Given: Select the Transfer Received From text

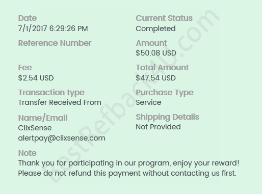Looking at the screenshot, I should 60,102.
